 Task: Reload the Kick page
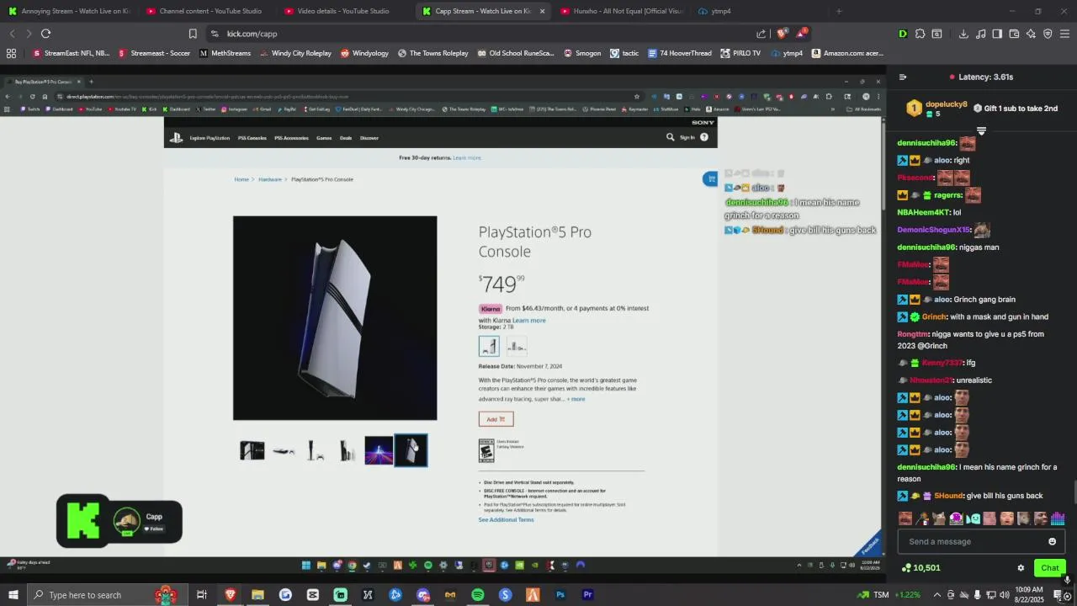click(45, 34)
